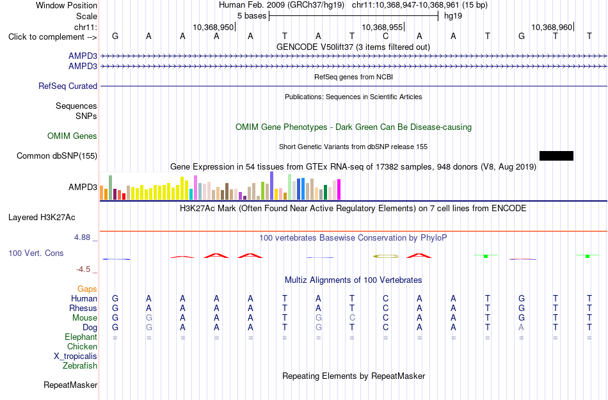Click the Sequences SNPs track label
608x400 pixels.
coord(76,111)
